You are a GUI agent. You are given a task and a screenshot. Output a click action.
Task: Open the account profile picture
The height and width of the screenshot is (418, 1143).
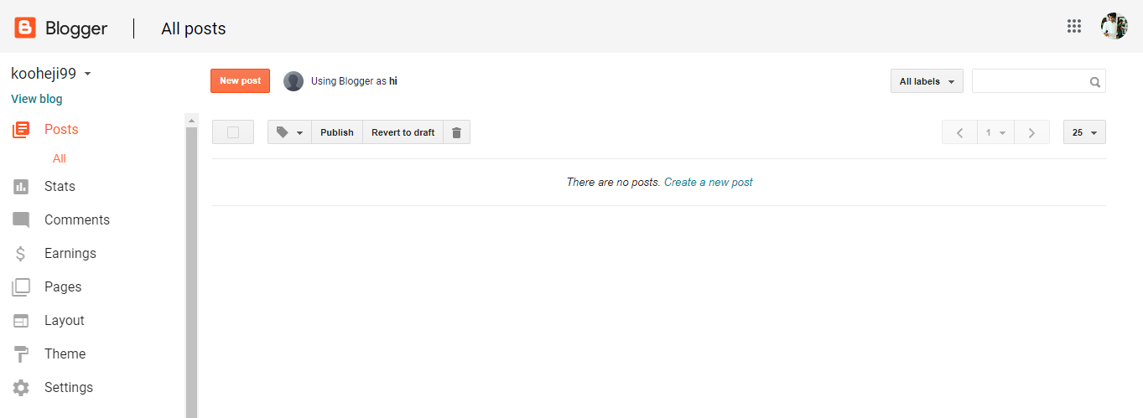1114,26
